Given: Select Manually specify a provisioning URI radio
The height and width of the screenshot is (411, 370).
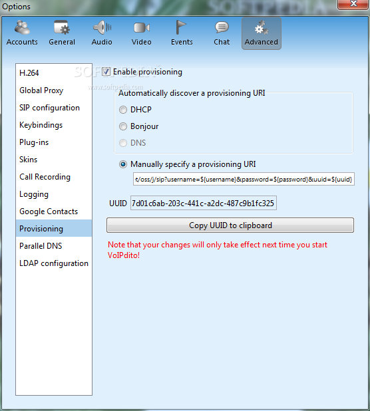Looking at the screenshot, I should coord(123,164).
